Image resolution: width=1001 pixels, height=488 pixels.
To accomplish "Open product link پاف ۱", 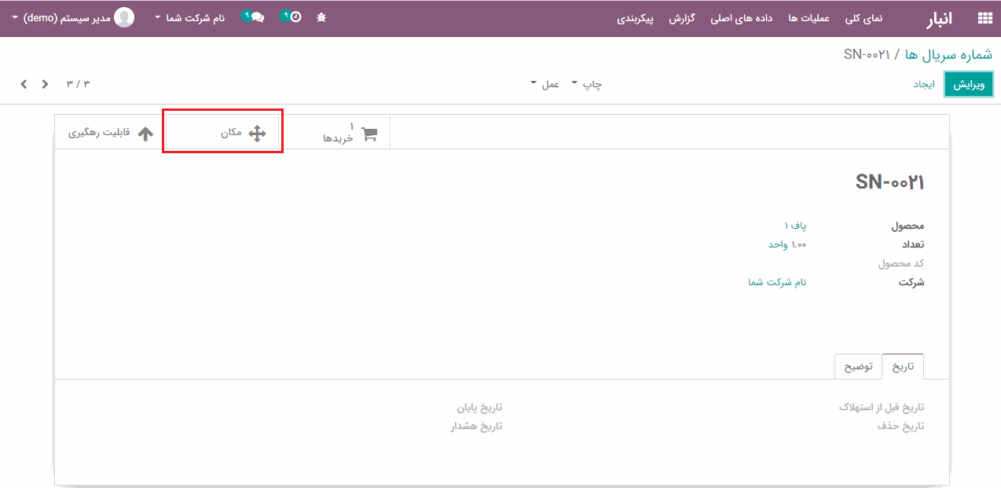I will click(x=795, y=226).
